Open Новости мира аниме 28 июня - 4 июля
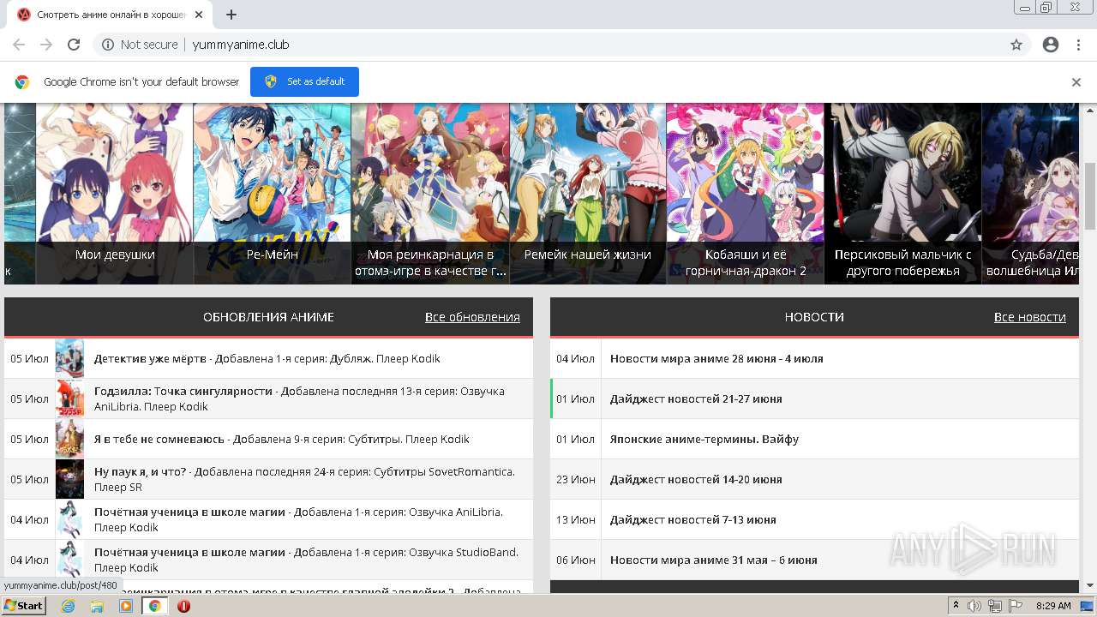The image size is (1097, 617). [716, 358]
